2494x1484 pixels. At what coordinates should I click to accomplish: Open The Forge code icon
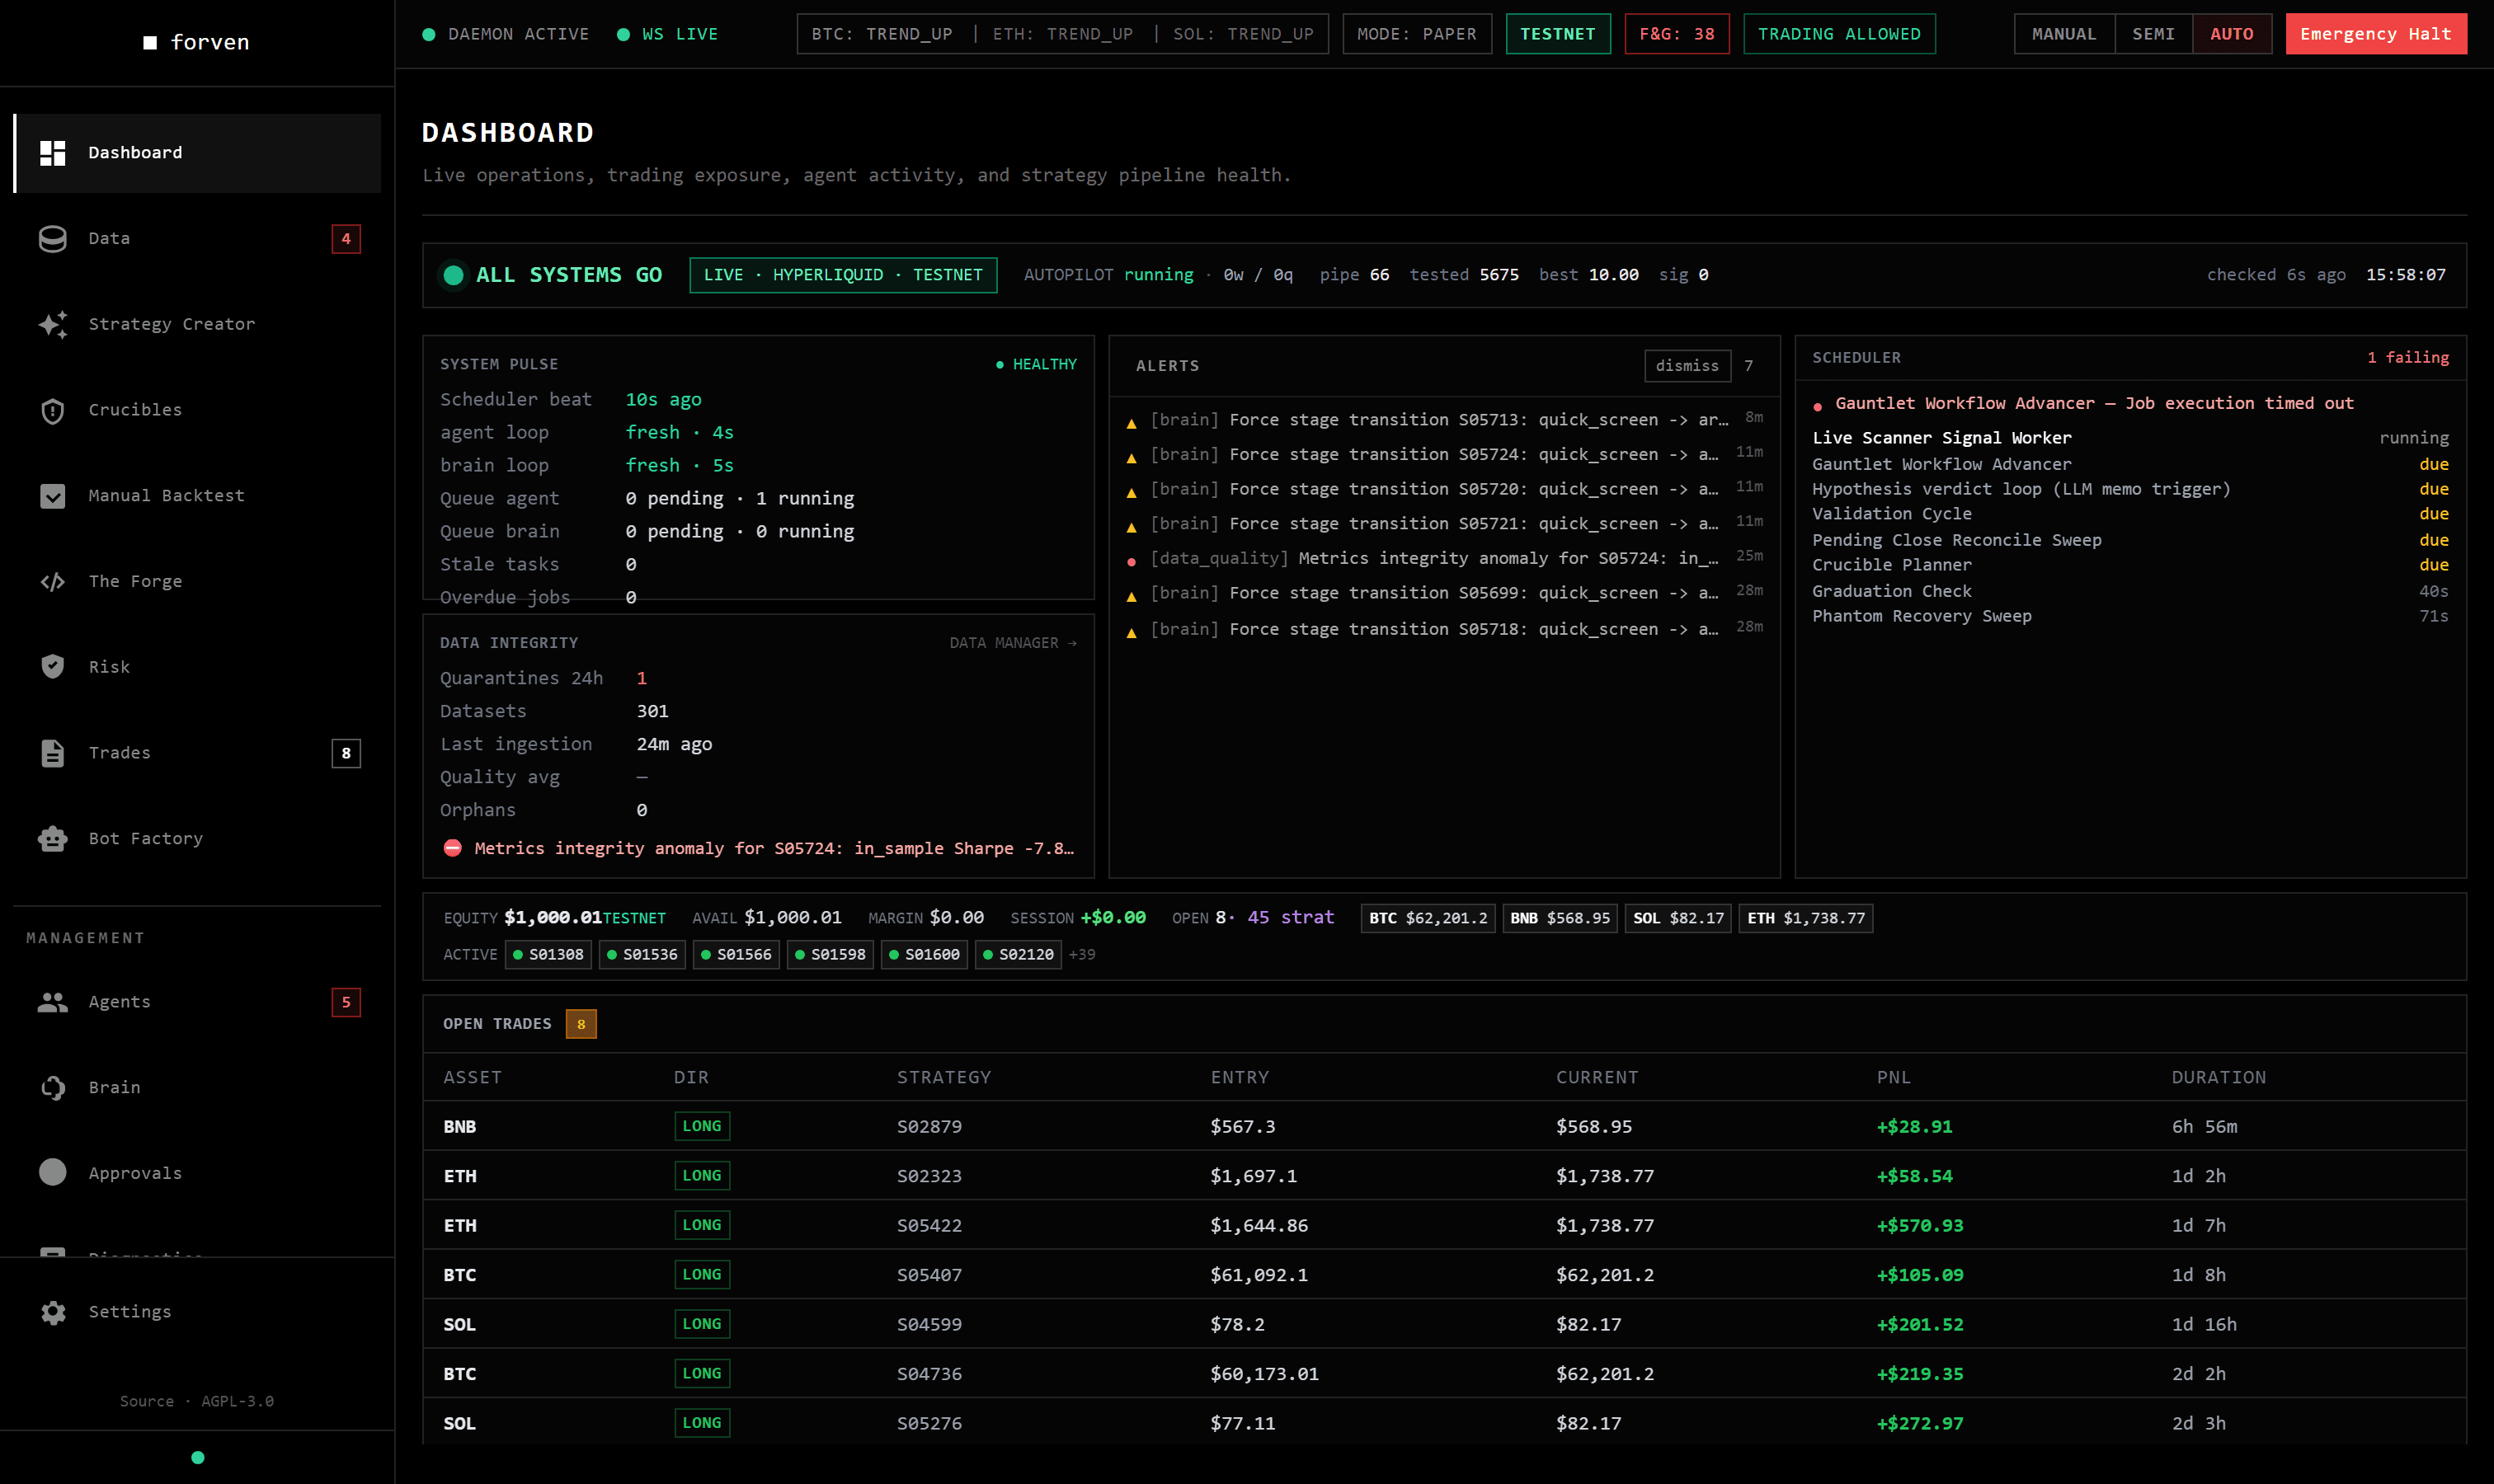pyautogui.click(x=52, y=582)
